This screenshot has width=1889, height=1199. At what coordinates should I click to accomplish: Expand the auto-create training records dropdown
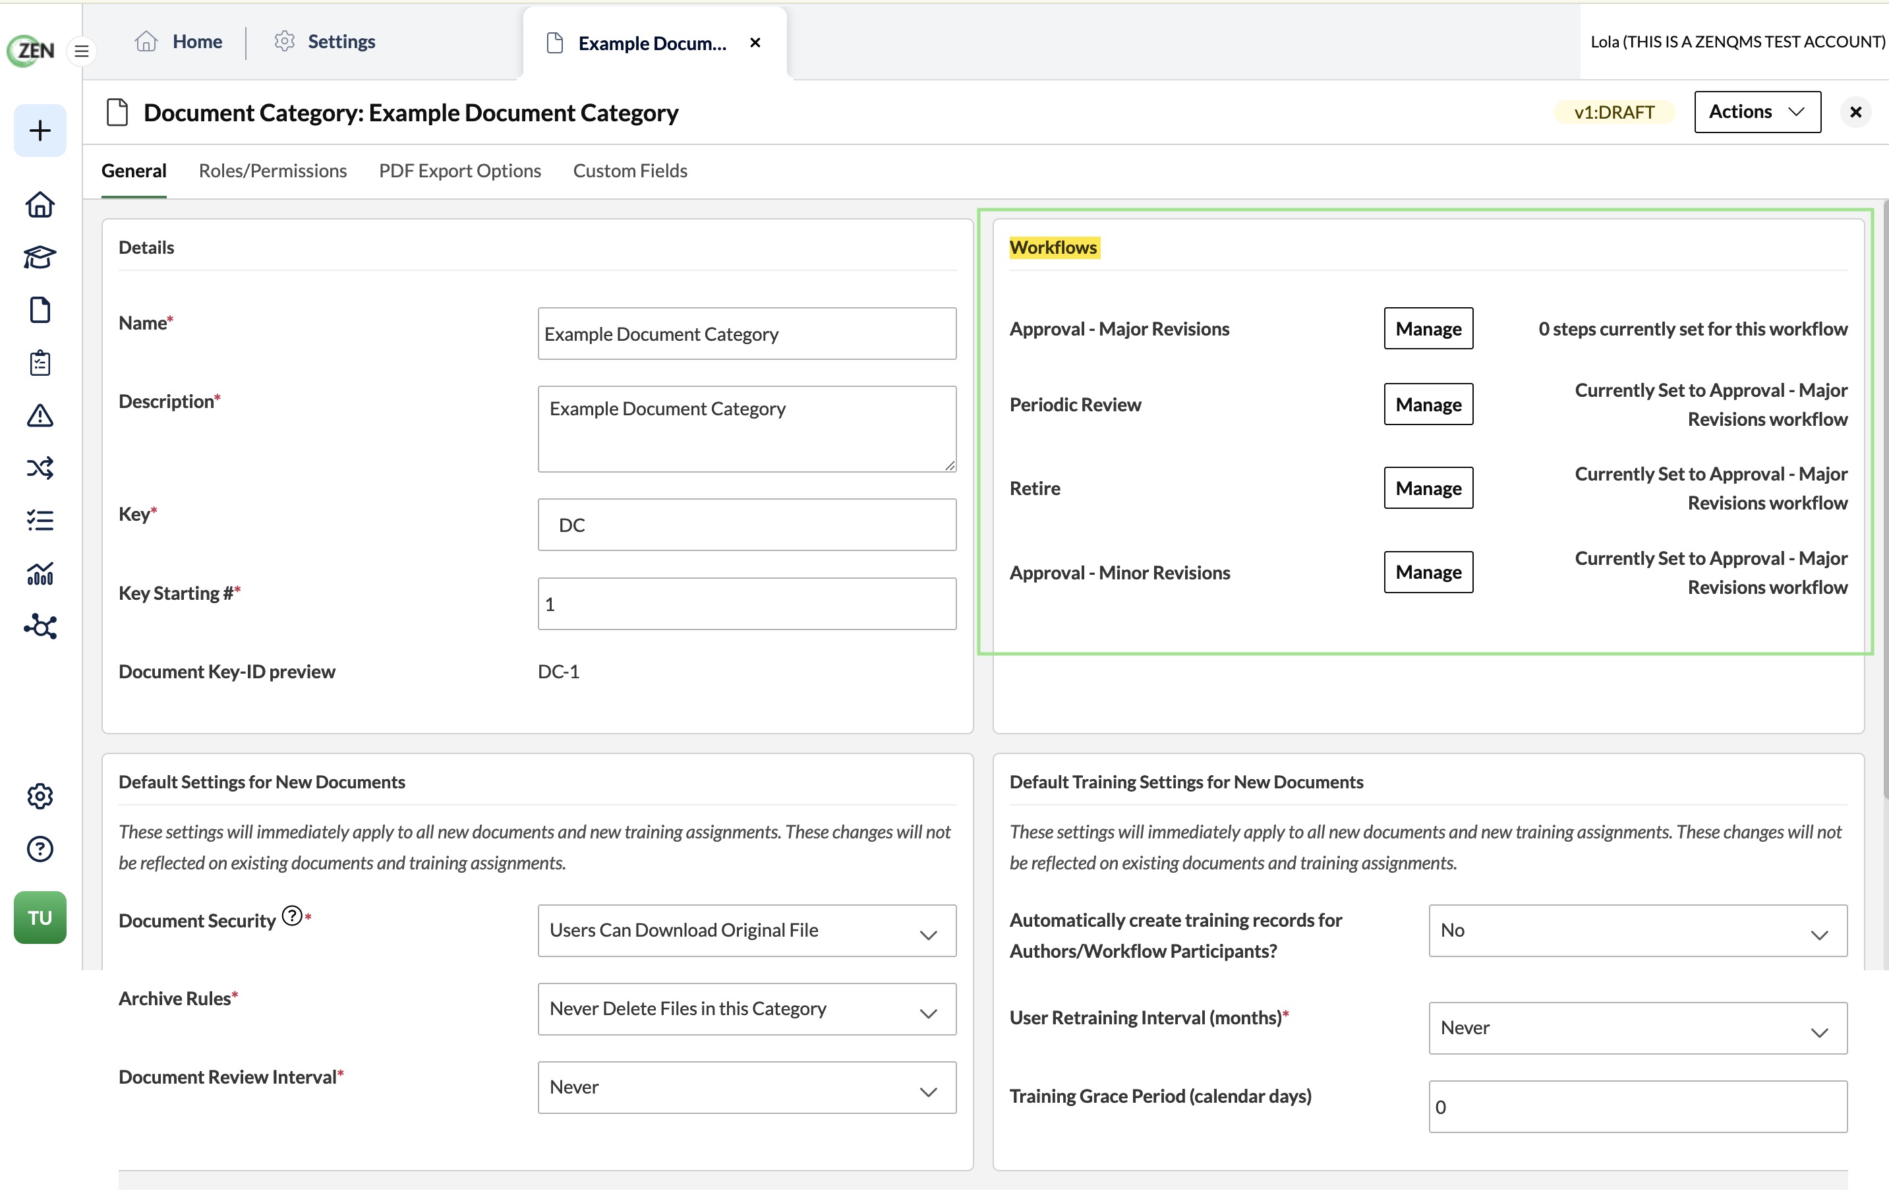[1638, 931]
